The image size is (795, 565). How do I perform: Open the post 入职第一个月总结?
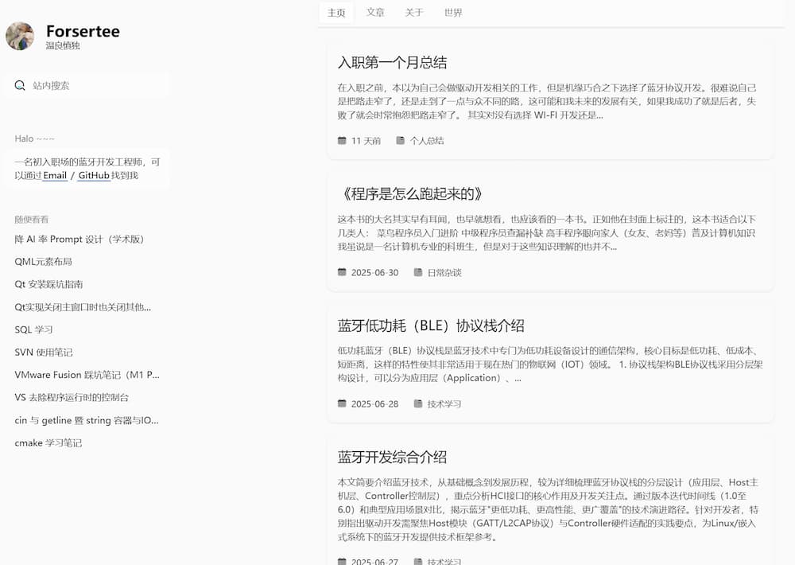(392, 62)
